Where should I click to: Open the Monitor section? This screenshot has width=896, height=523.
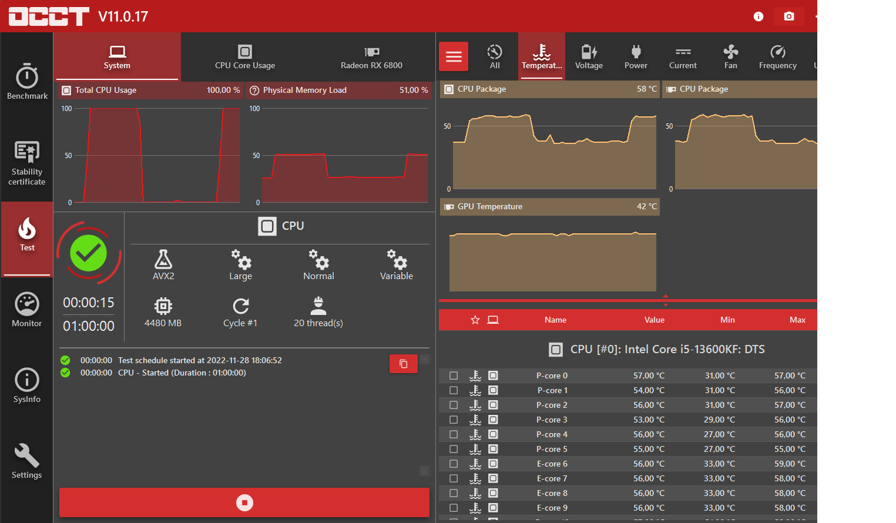click(x=27, y=310)
